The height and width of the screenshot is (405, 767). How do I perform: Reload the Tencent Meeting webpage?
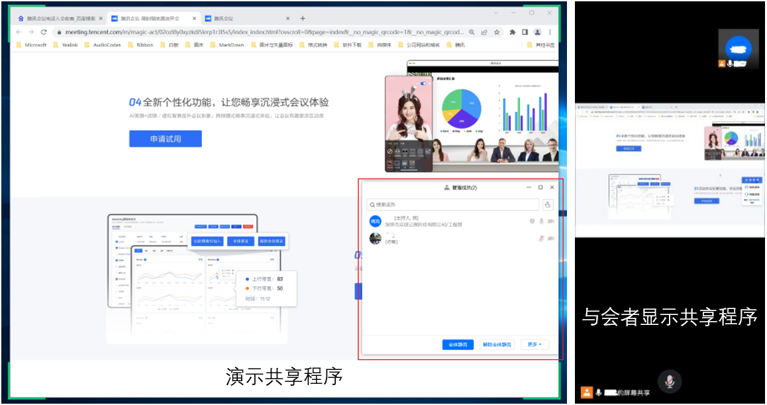(44, 32)
